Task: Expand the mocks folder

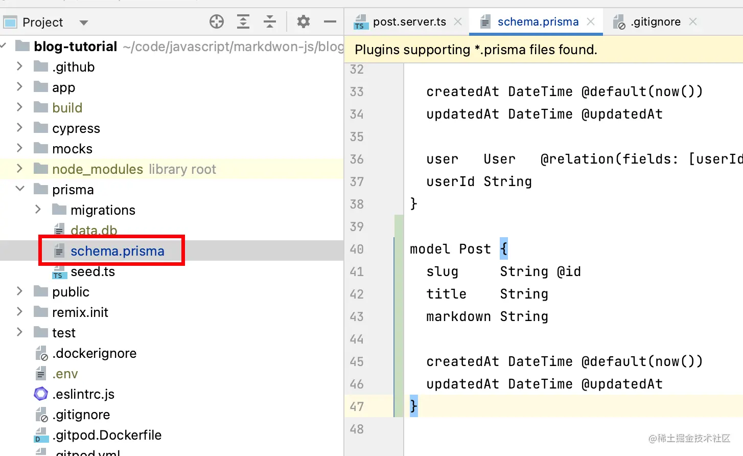Action: tap(19, 148)
